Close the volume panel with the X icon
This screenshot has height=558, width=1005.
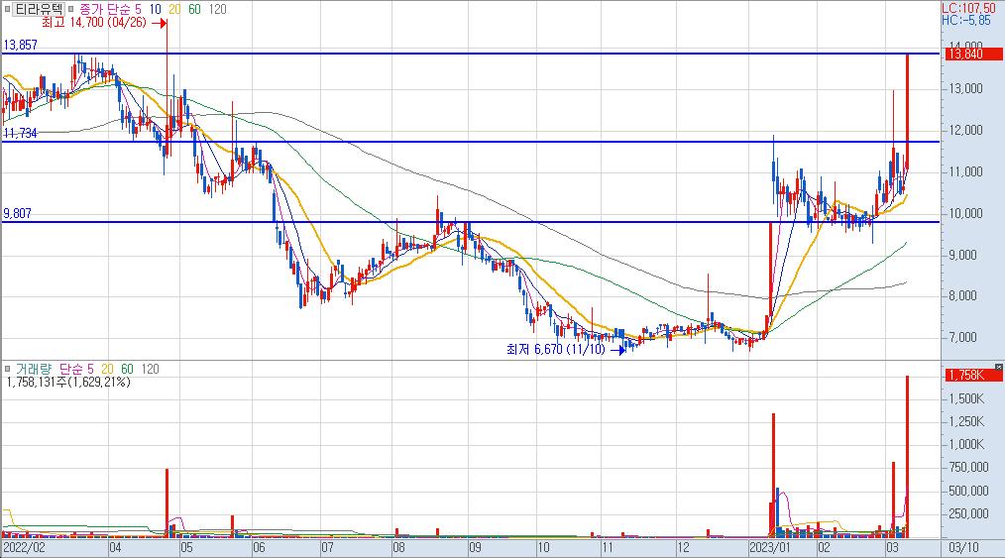(999, 367)
